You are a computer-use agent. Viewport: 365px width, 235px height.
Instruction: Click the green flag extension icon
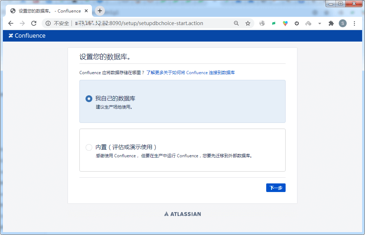pos(274,23)
